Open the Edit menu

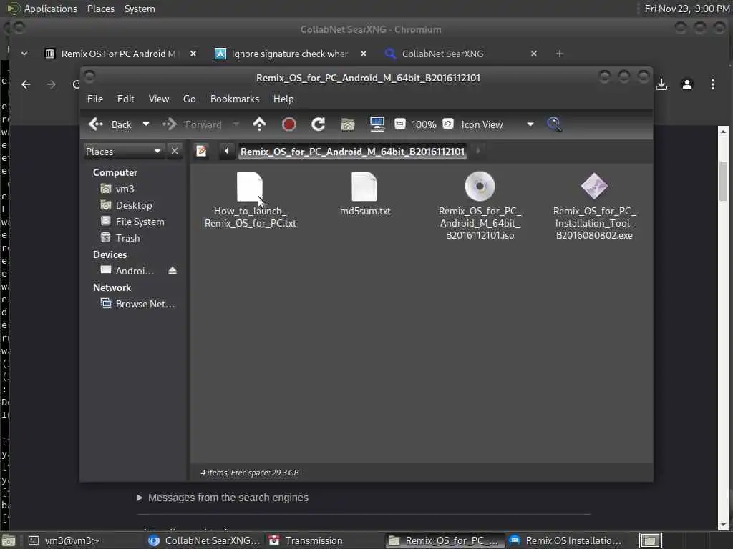pyautogui.click(x=125, y=99)
